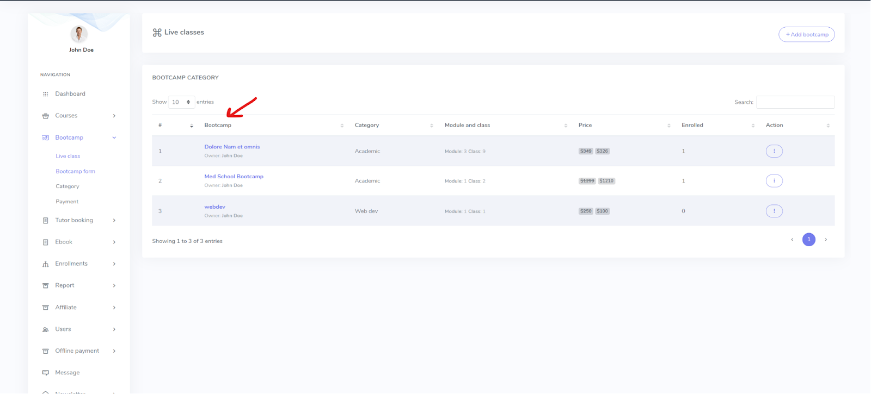Click the Search input field
The width and height of the screenshot is (871, 394).
click(x=795, y=102)
